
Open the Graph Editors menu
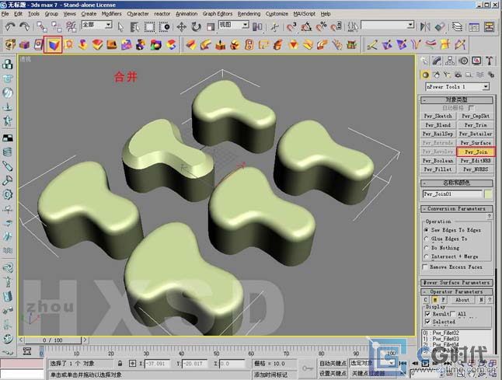click(218, 14)
